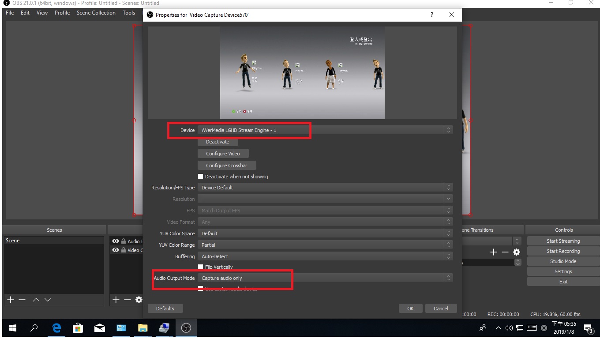Open the volume control in the system tray
The width and height of the screenshot is (600, 339).
(x=509, y=328)
